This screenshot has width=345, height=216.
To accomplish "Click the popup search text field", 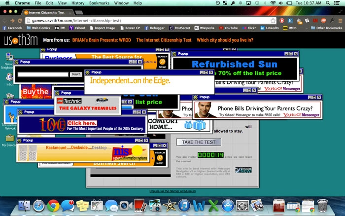I will click(x=43, y=74).
